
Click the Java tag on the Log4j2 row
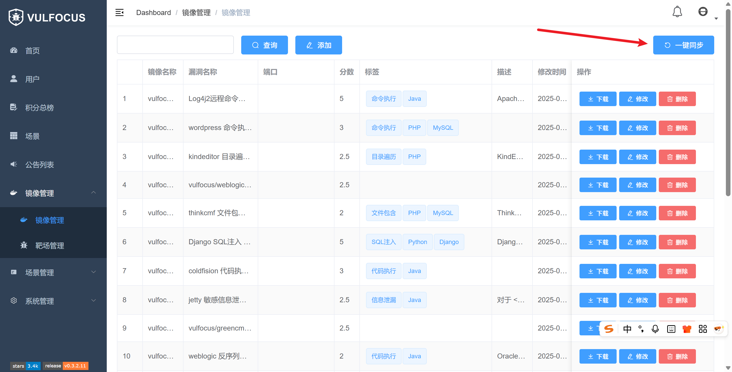[x=414, y=98]
